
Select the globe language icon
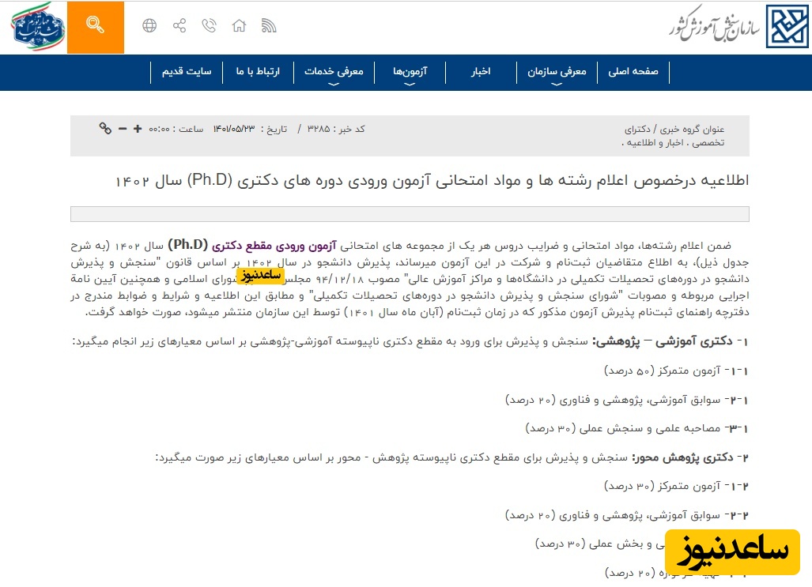151,25
